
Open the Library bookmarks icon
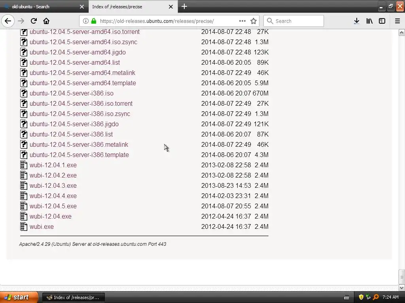(x=369, y=21)
